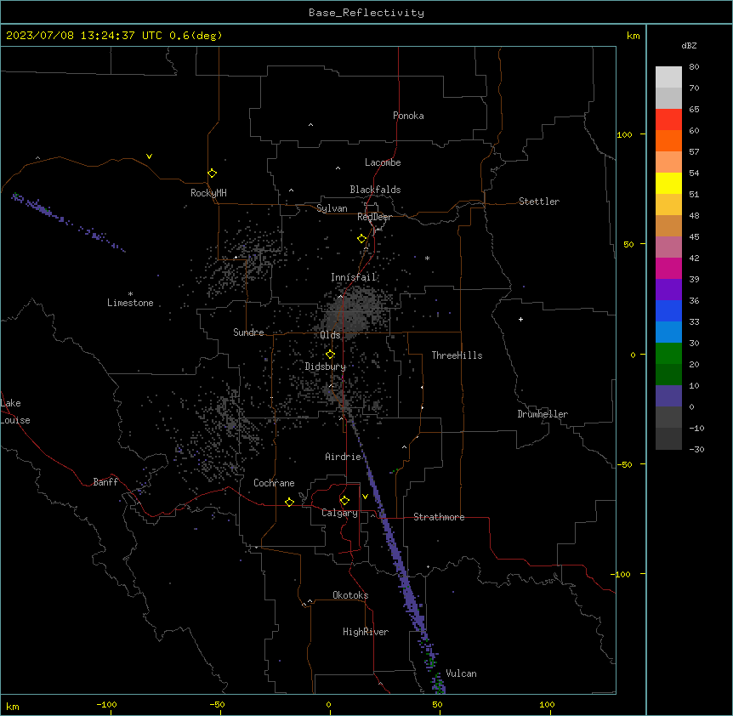Click the Didsbury label
The height and width of the screenshot is (716, 733).
(x=326, y=367)
